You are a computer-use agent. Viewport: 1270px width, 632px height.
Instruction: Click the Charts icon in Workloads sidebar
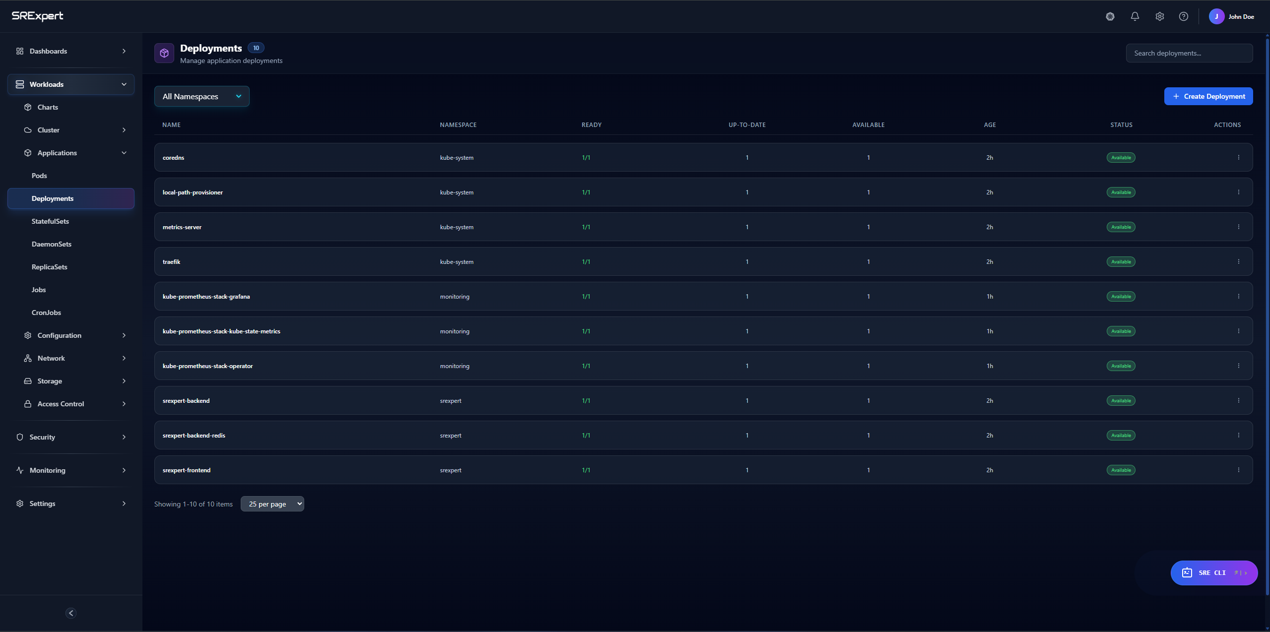(x=28, y=107)
